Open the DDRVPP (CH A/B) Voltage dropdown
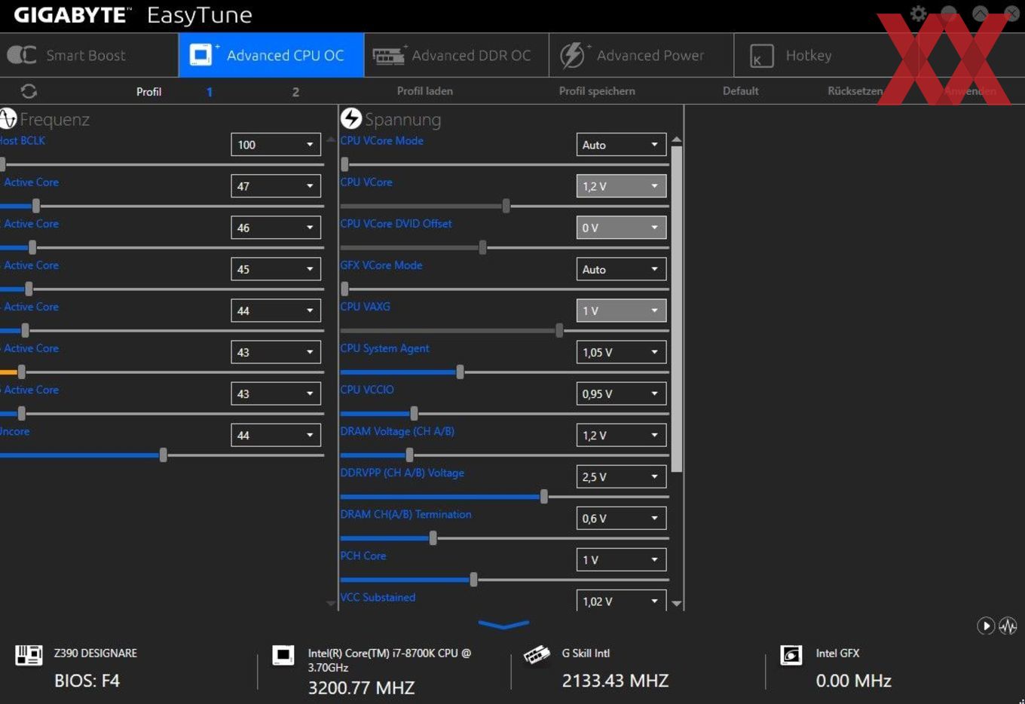The height and width of the screenshot is (704, 1025). click(622, 476)
